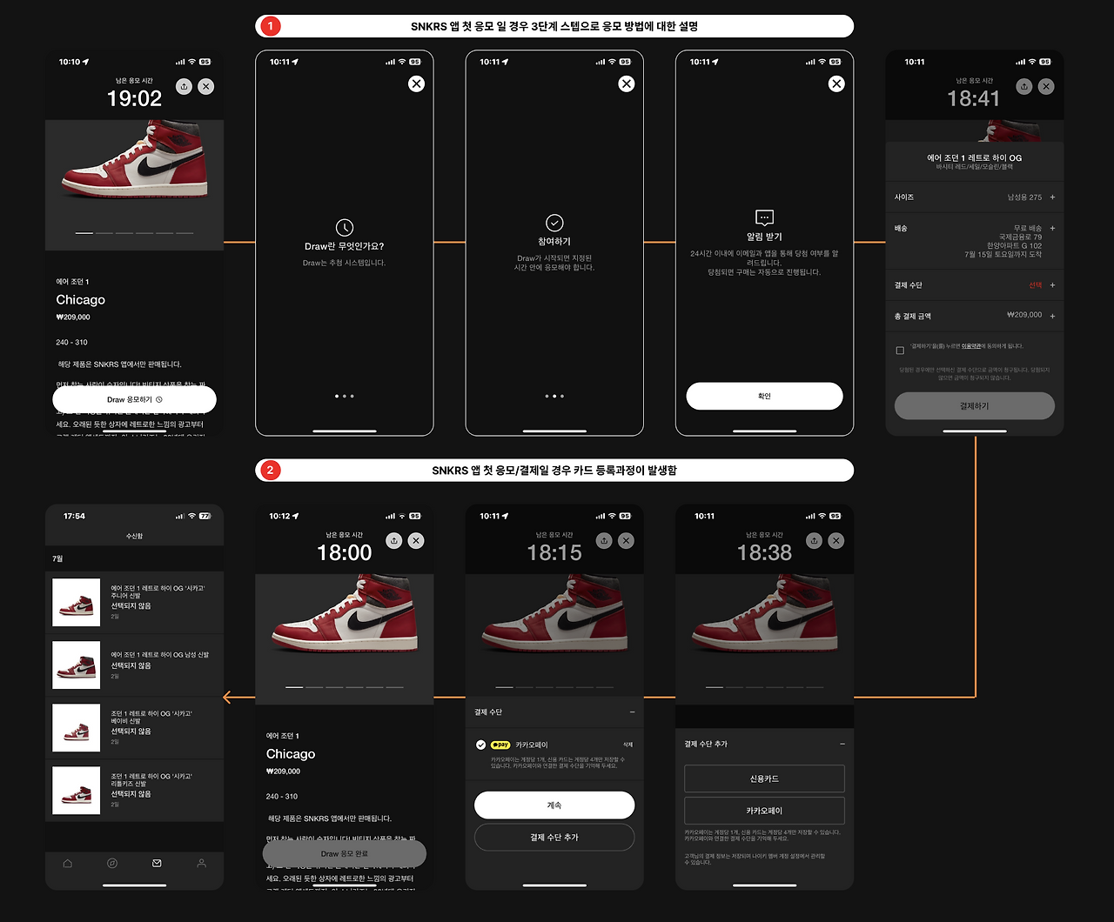Close the '참여하기' intro screen
The width and height of the screenshot is (1114, 922).
626,84
